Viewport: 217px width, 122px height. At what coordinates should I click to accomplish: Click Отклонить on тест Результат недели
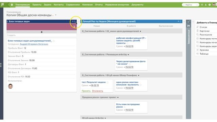tap(97, 91)
